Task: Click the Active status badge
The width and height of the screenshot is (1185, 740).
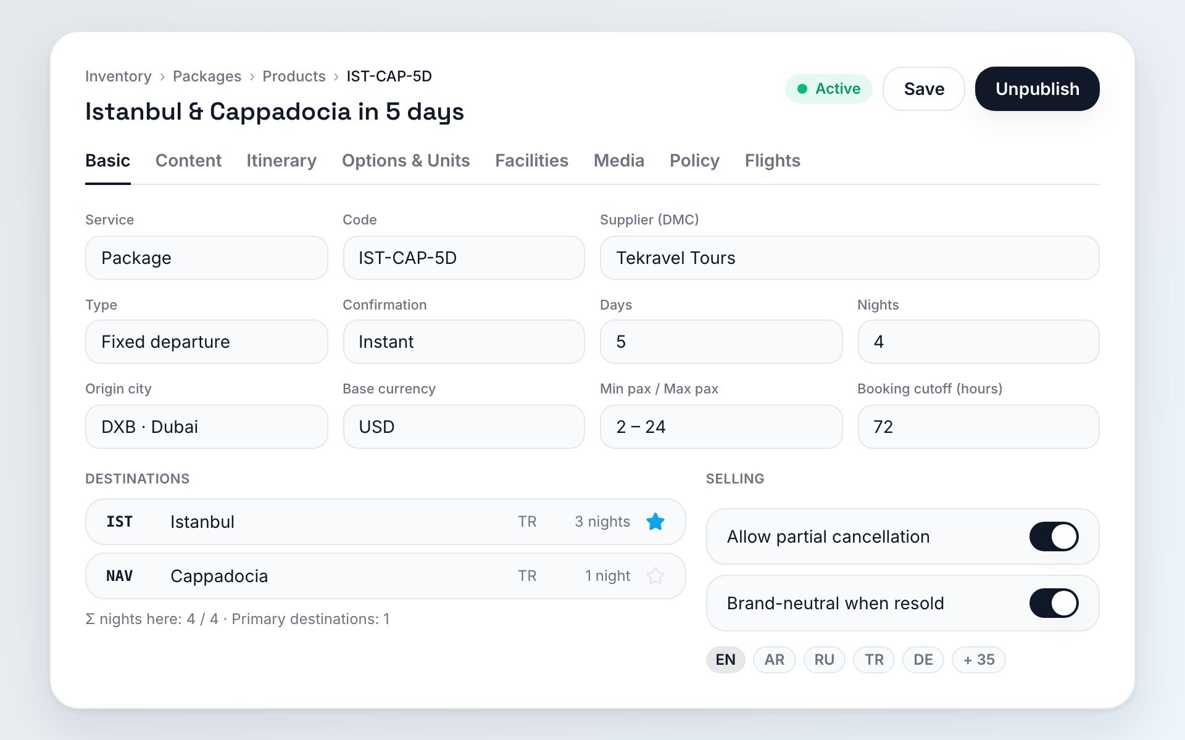Action: [x=828, y=89]
